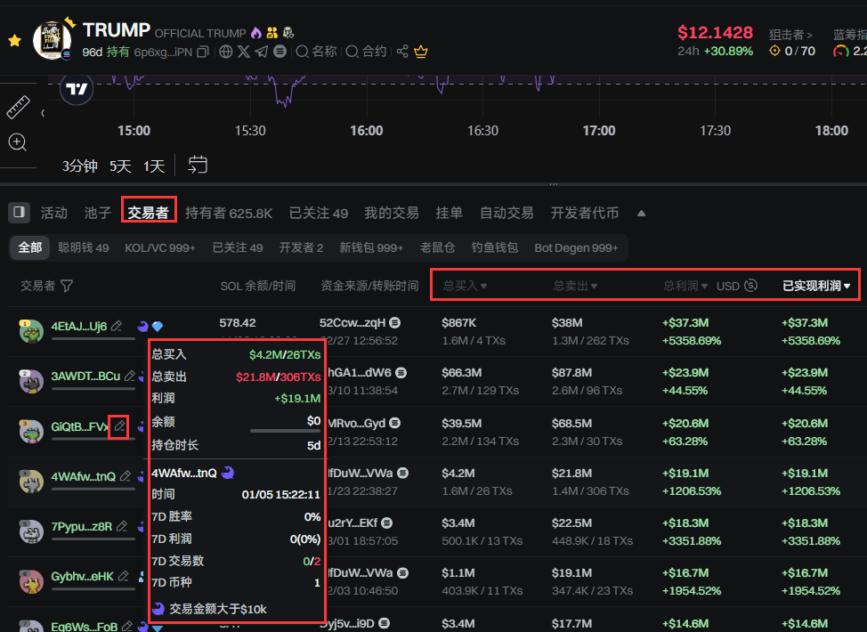Toggle the side panel layout icon
Viewport: 867px width, 632px height.
[19, 213]
